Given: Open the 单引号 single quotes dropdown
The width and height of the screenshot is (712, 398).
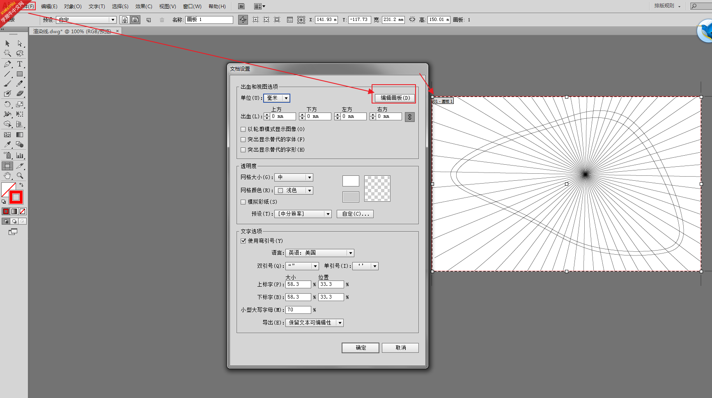Looking at the screenshot, I should 365,266.
